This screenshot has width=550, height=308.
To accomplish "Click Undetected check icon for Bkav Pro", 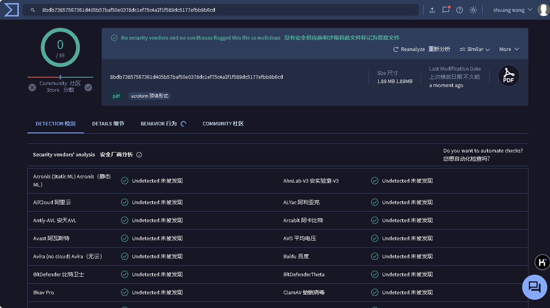I will point(125,293).
